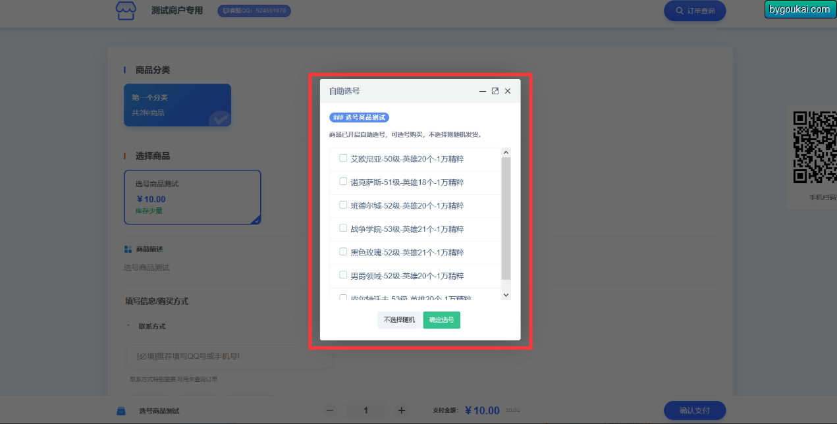837x424 pixels.
Task: Close the 自助选号 dialog
Action: 508,92
